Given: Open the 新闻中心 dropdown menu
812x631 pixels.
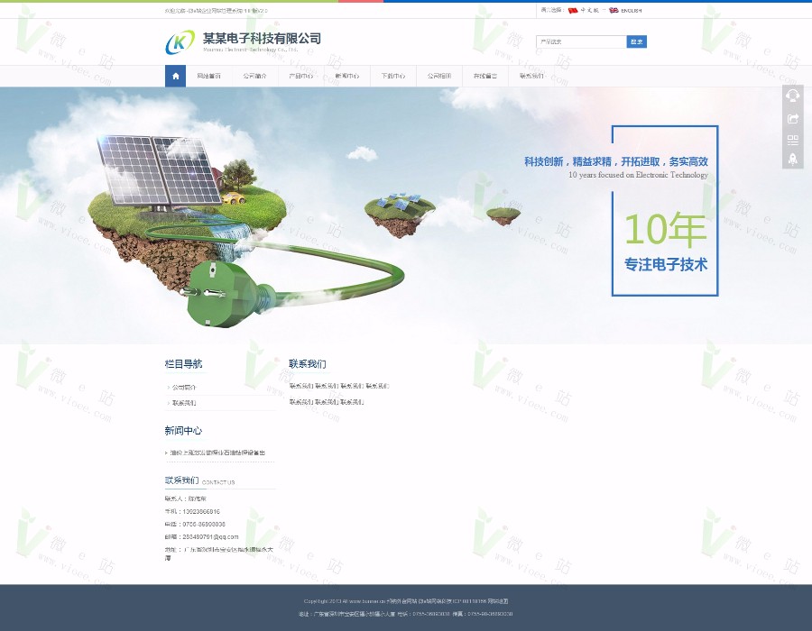Looking at the screenshot, I should (x=346, y=76).
